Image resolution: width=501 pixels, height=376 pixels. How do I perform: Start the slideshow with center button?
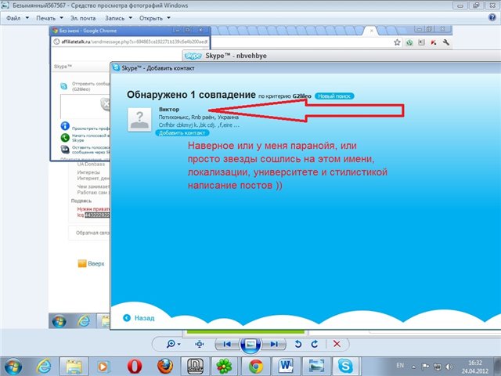coord(250,344)
